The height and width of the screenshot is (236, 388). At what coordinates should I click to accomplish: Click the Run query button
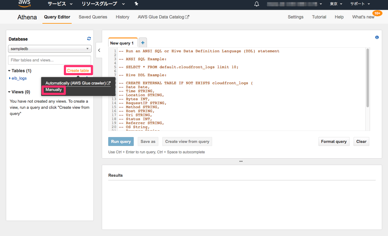click(x=121, y=141)
